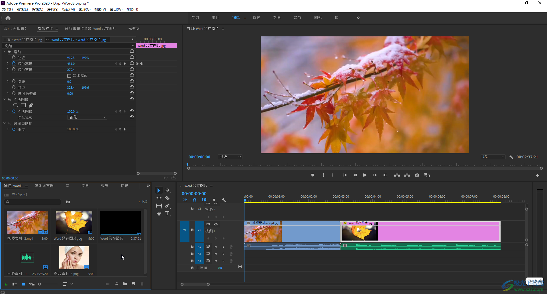The width and height of the screenshot is (547, 294).
Task: Expand the Rotation property
Action: point(8,81)
